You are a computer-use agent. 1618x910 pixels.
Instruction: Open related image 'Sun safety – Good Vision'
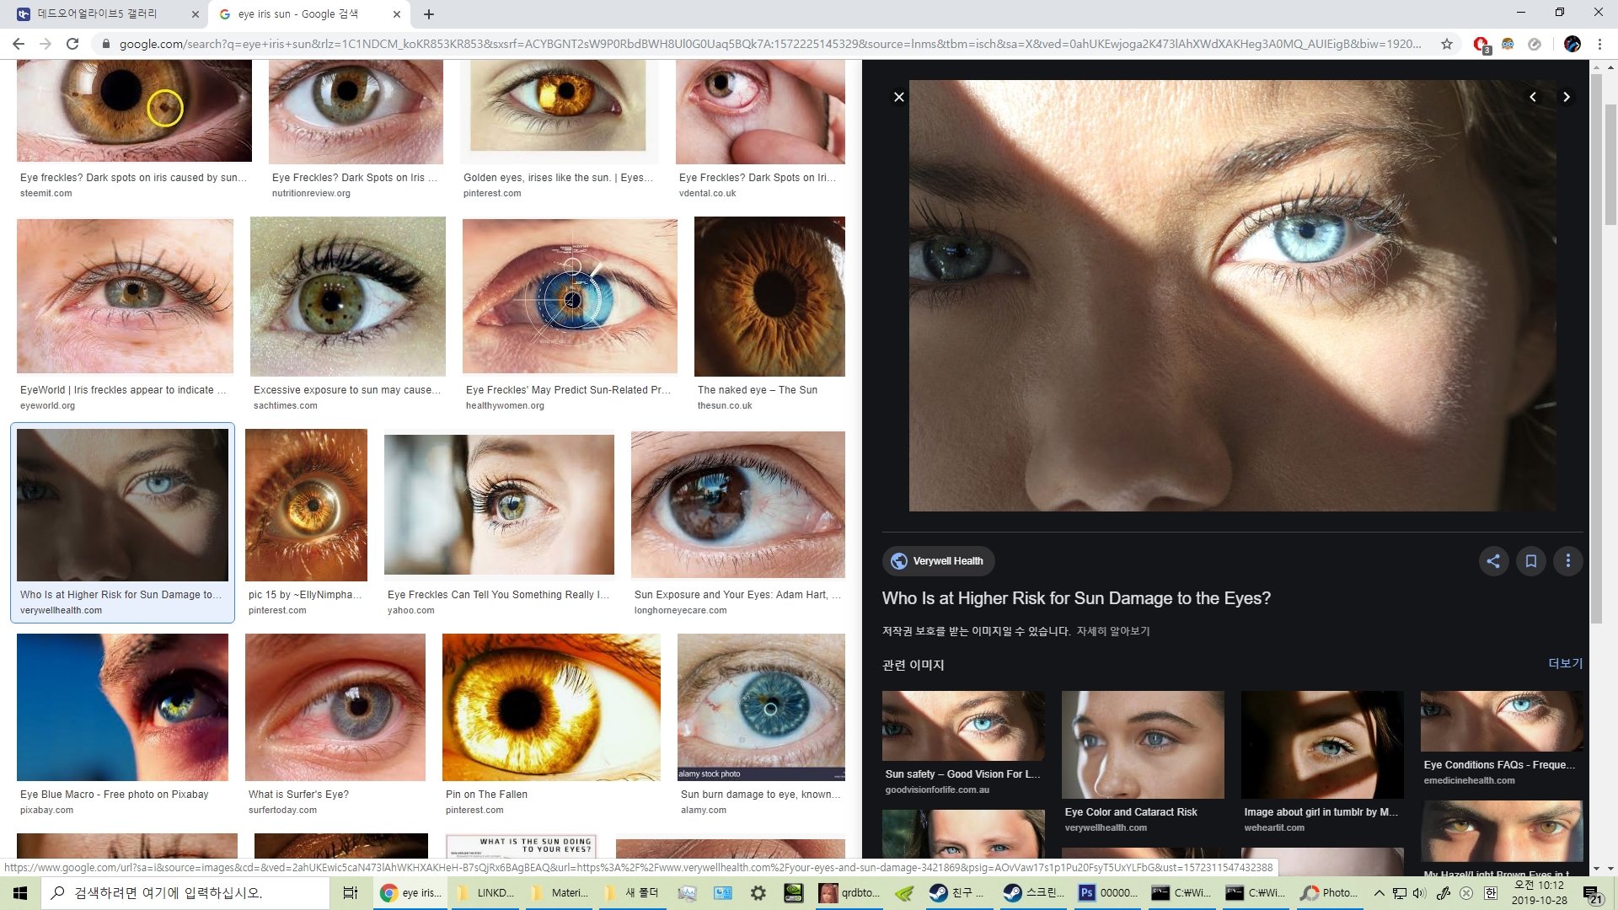pyautogui.click(x=963, y=726)
